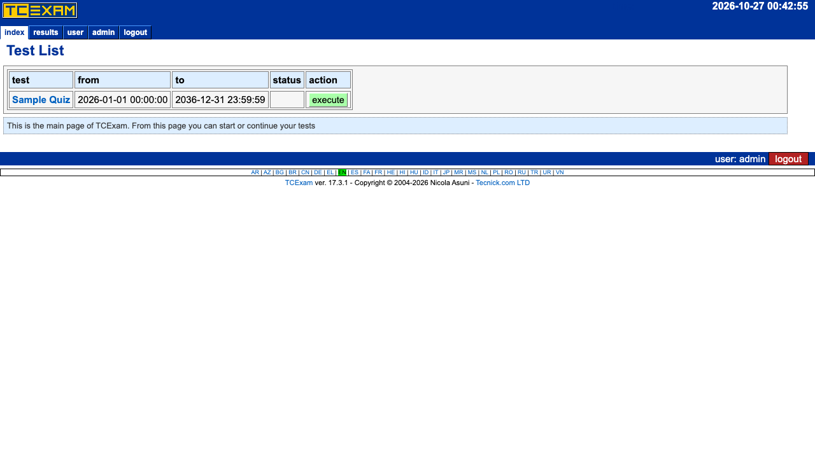Start Sample Quiz with the execute button
Viewport: 815px width, 458px height.
coord(328,100)
